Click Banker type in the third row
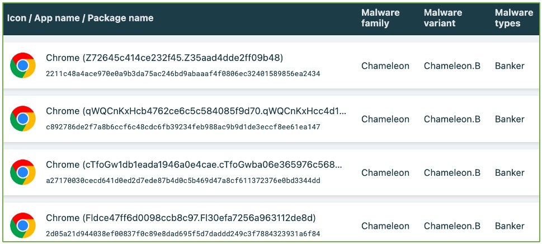542x244 pixels. (x=510, y=172)
